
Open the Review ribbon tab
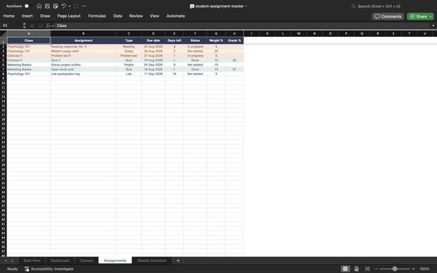(x=136, y=16)
